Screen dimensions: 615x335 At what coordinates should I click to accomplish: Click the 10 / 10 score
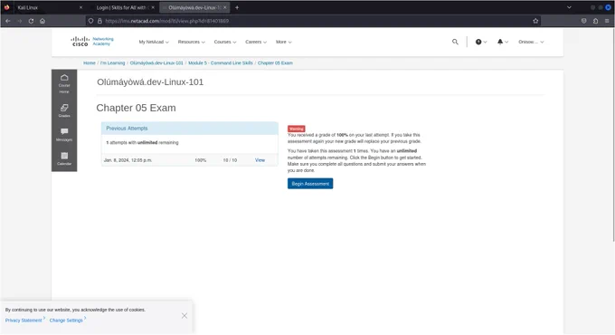coord(230,160)
